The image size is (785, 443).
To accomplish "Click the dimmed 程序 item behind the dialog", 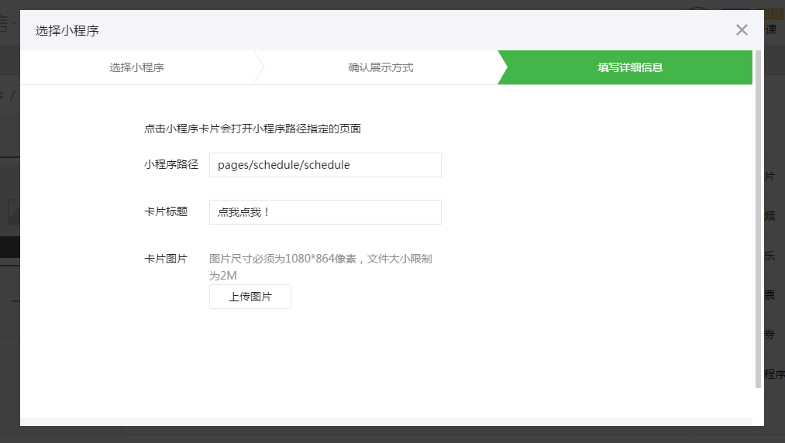I will point(773,374).
